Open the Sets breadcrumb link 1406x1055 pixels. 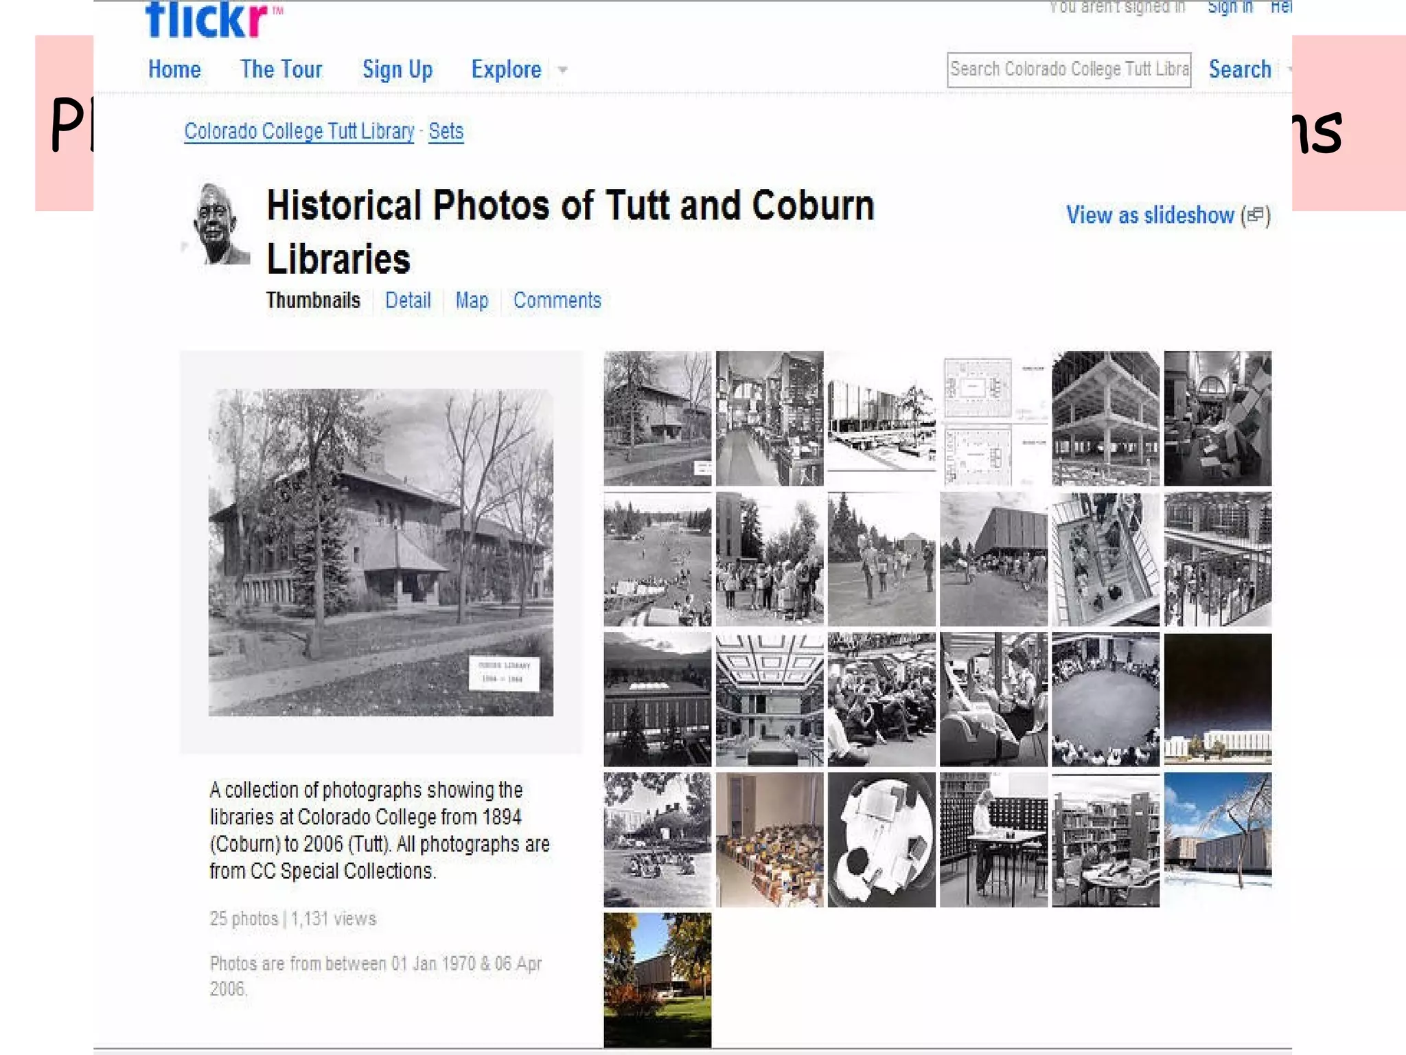click(x=446, y=131)
